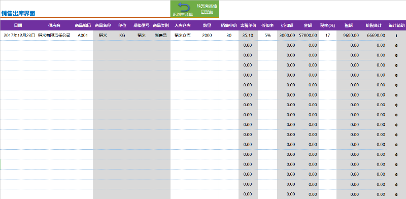Go to 转到商品信息界面 link
This screenshot has height=199, width=406.
(207, 9)
